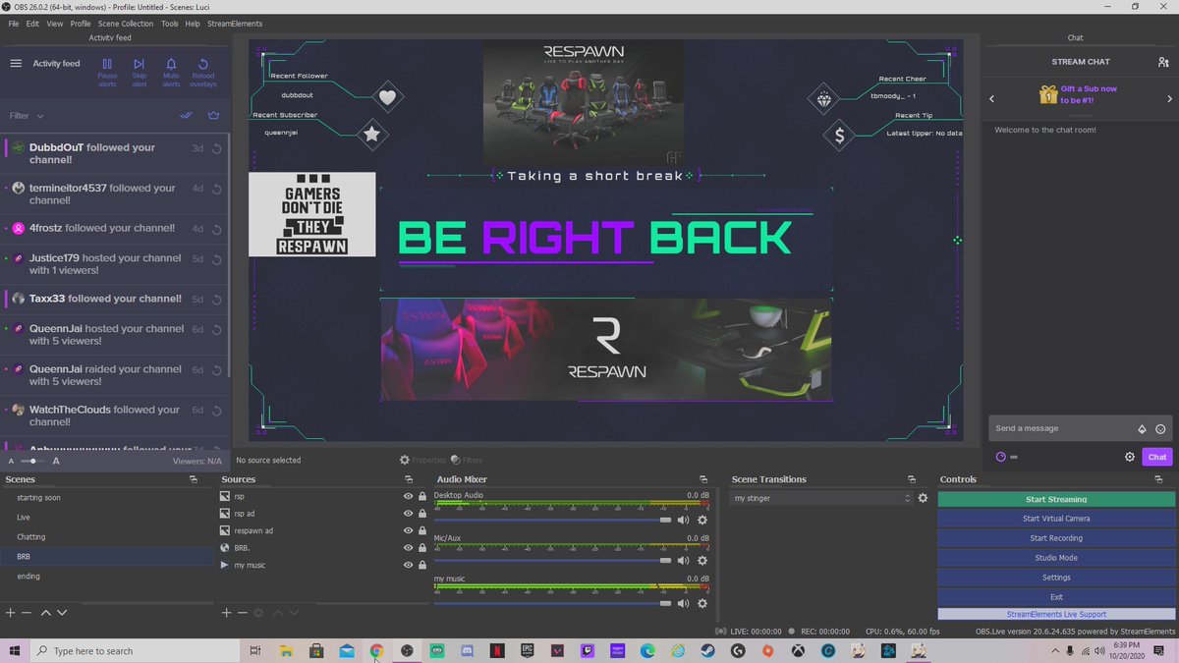Image resolution: width=1179 pixels, height=663 pixels.
Task: Open the Edit menu
Action: tap(32, 23)
